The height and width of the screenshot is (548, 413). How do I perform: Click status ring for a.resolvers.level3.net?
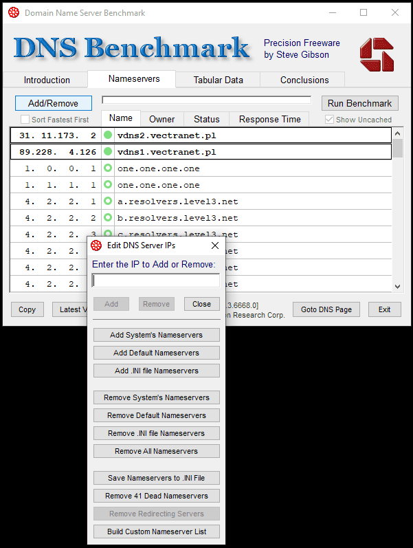point(108,201)
